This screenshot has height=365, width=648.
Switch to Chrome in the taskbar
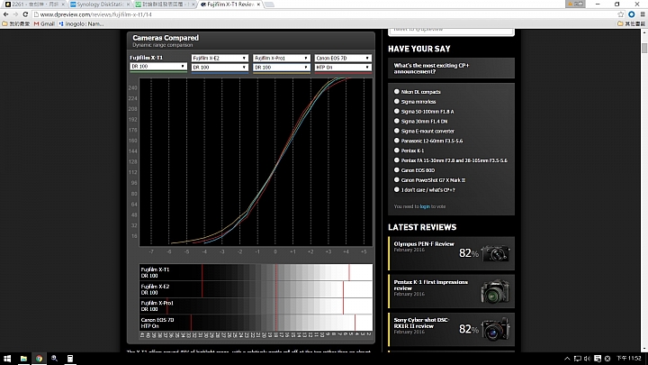tap(39, 359)
